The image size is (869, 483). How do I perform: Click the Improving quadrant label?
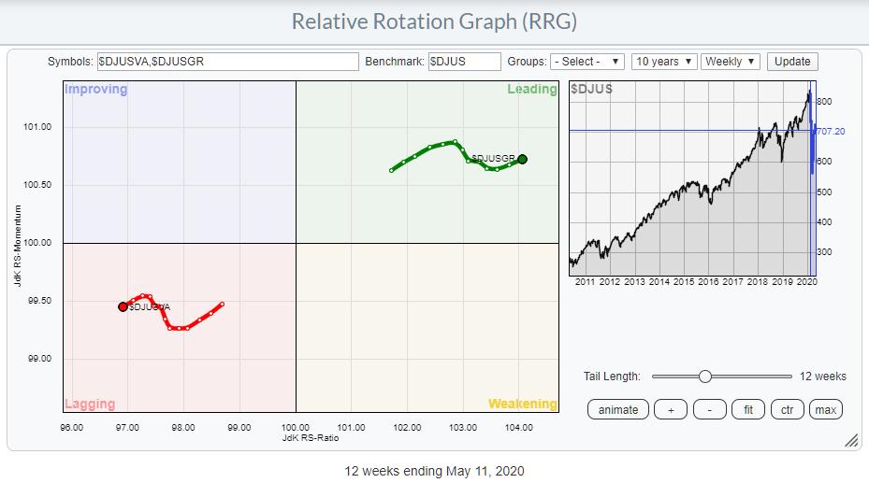click(x=95, y=90)
